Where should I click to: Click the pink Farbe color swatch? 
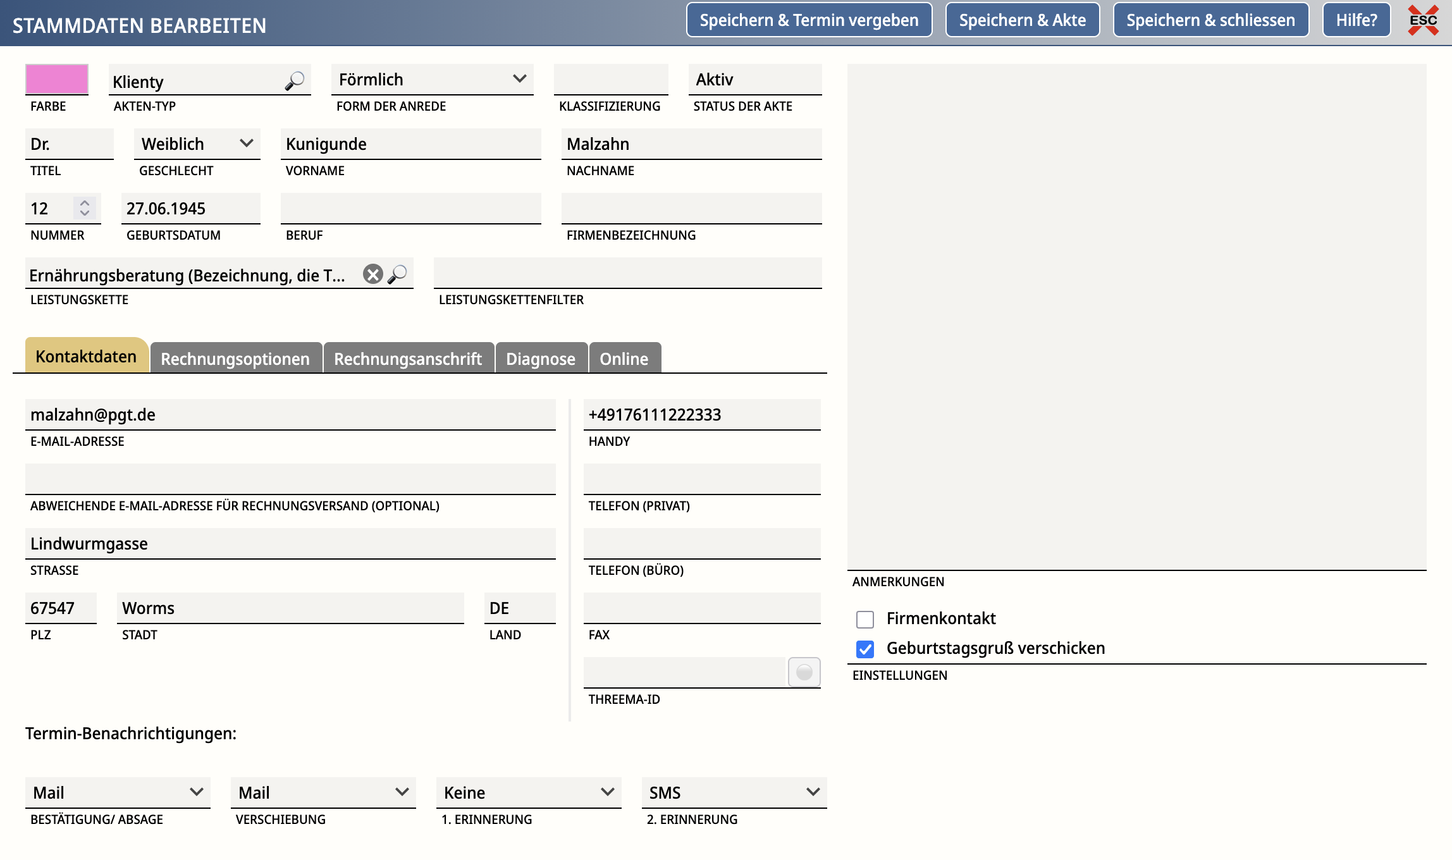tap(56, 80)
